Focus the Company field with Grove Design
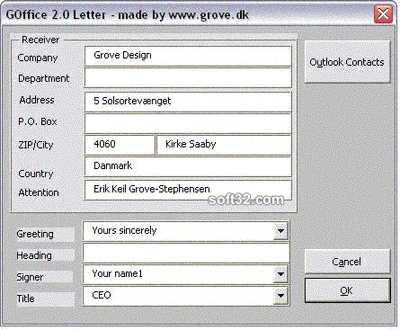The width and height of the screenshot is (400, 330). coord(188,56)
